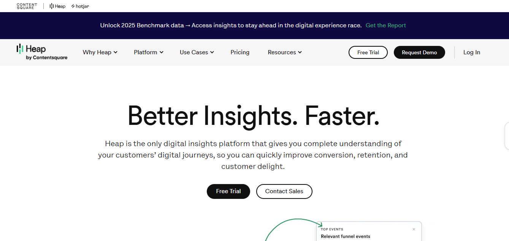Open the Contentsquare logo in top bar
The width and height of the screenshot is (509, 241).
coord(27,6)
